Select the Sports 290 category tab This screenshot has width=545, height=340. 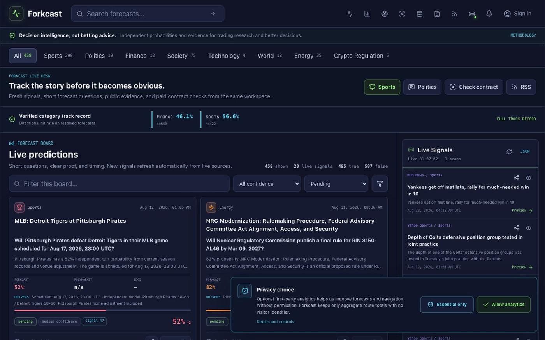(58, 56)
